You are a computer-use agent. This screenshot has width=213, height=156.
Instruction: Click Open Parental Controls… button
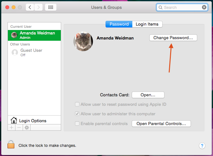pyautogui.click(x=161, y=123)
